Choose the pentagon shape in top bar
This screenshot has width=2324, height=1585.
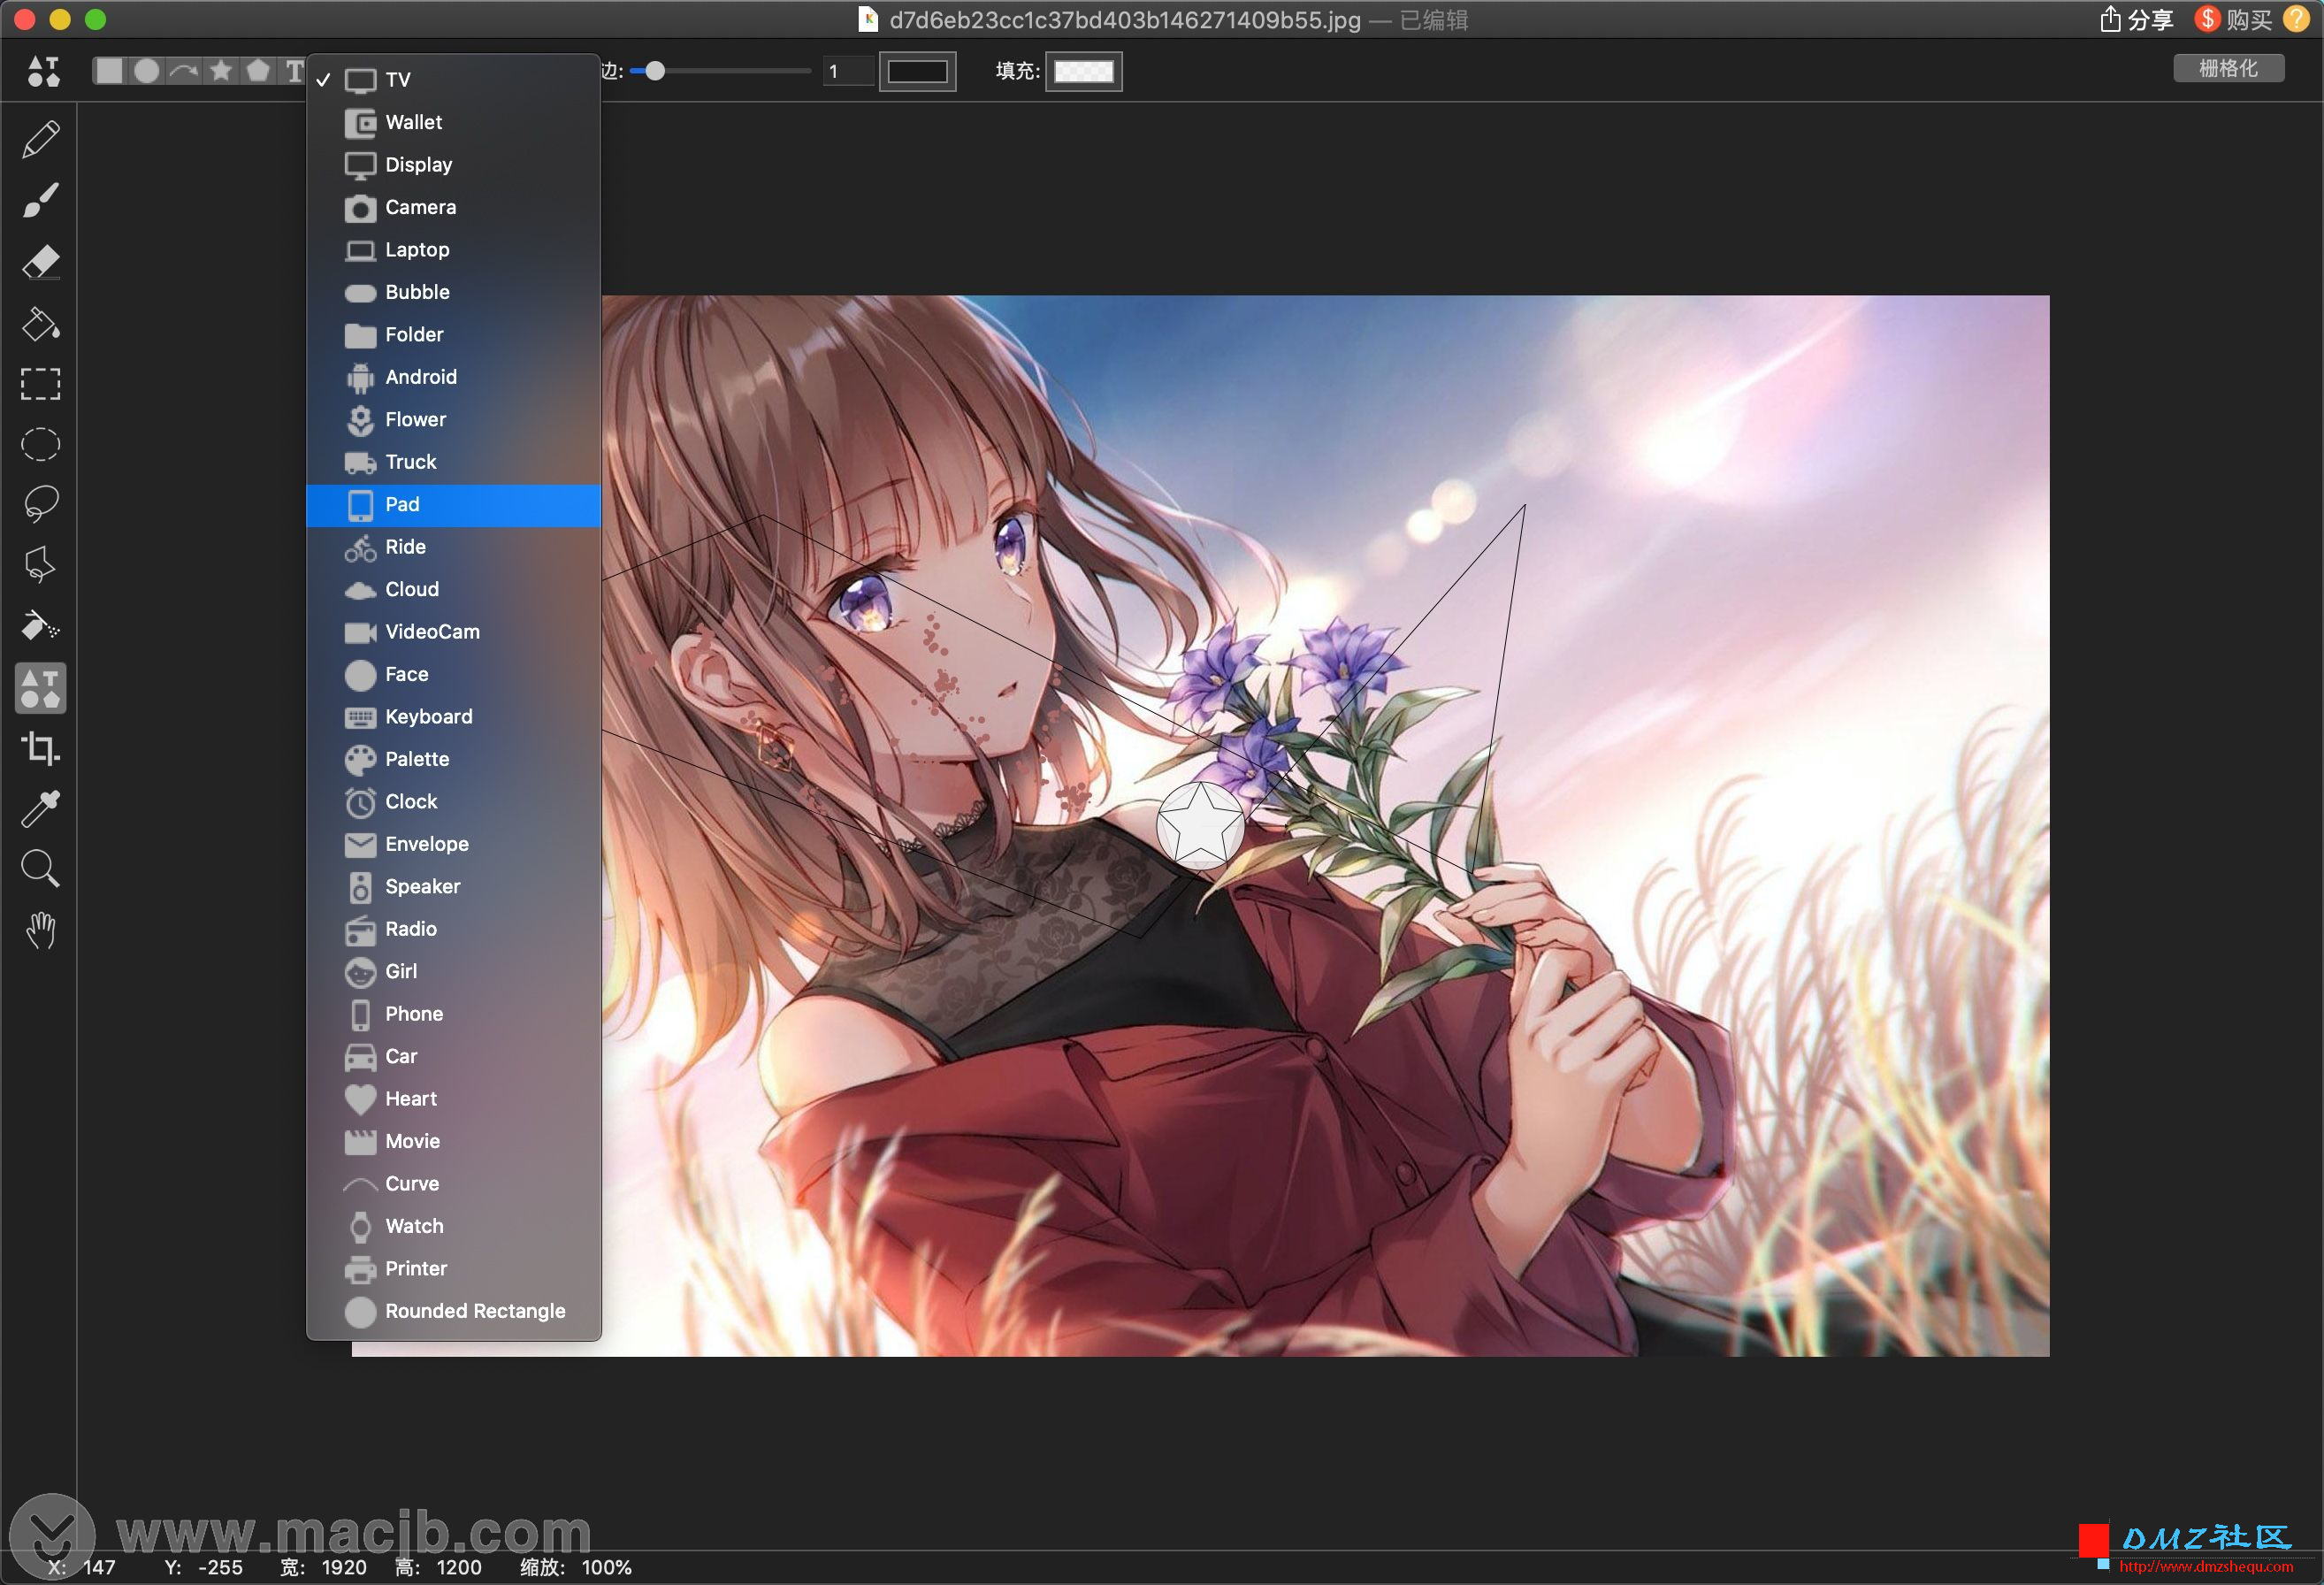click(x=258, y=71)
